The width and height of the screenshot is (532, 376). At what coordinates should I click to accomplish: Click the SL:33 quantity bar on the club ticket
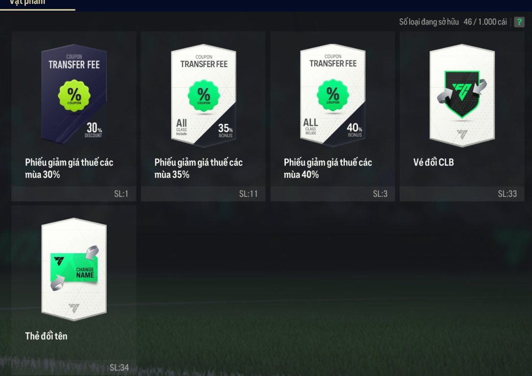coord(462,194)
